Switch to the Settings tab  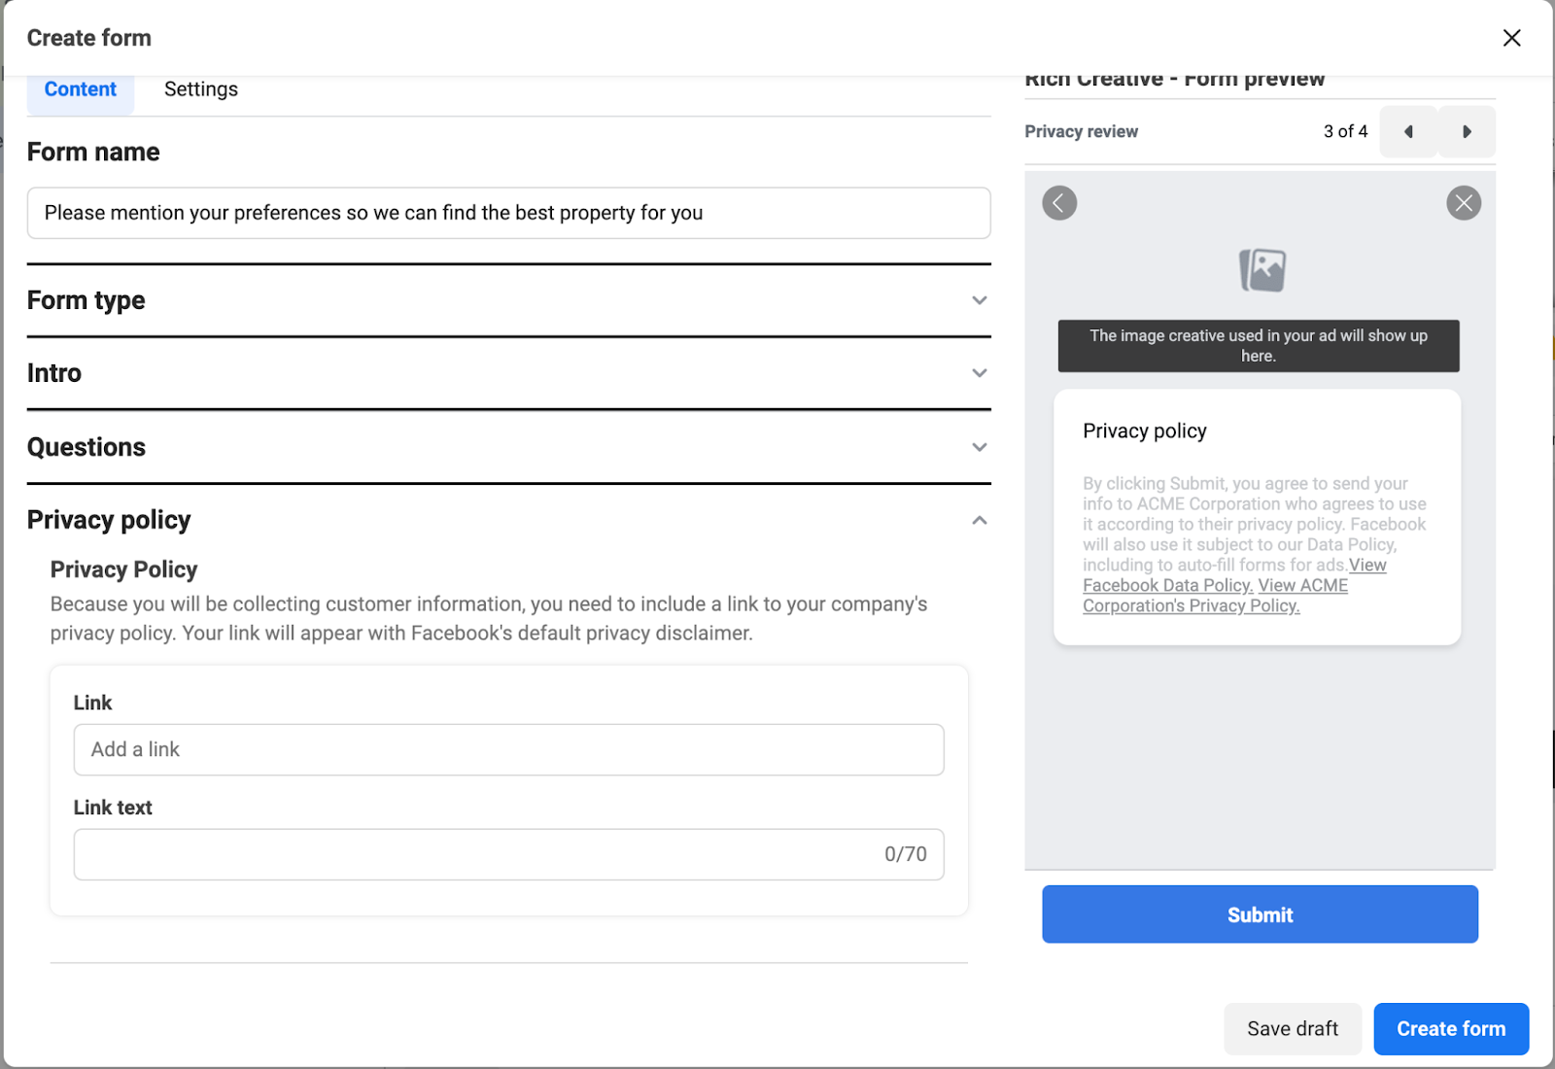[x=200, y=89]
